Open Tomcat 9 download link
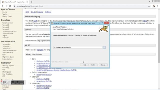 [6, 25]
